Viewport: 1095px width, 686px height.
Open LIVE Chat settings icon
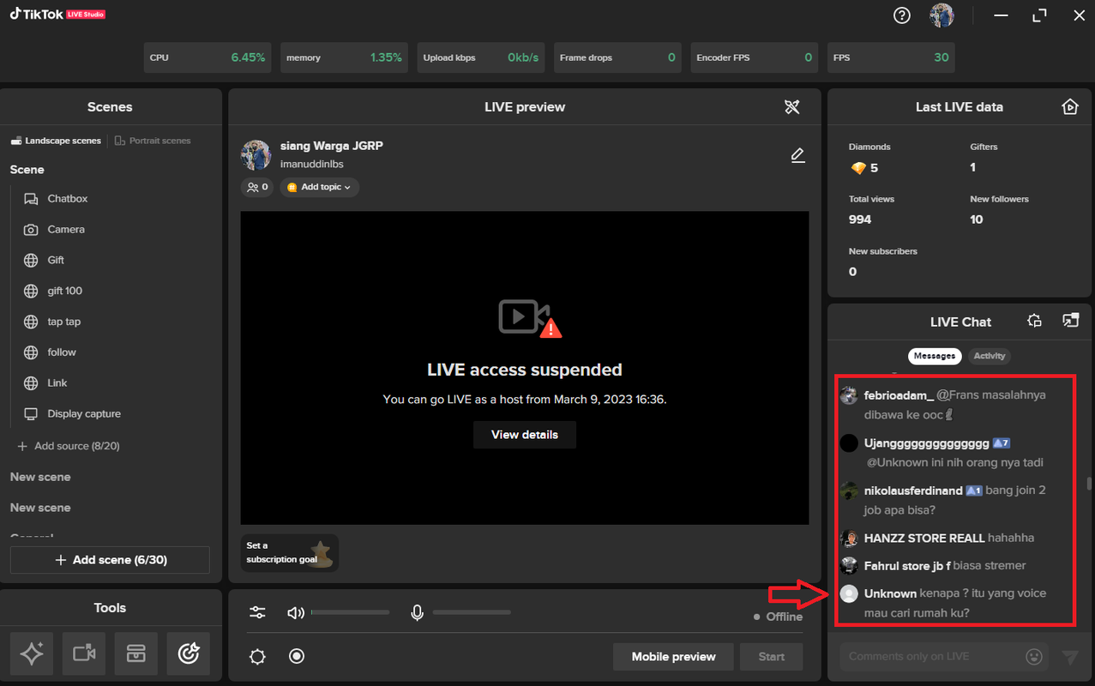pyautogui.click(x=1035, y=321)
